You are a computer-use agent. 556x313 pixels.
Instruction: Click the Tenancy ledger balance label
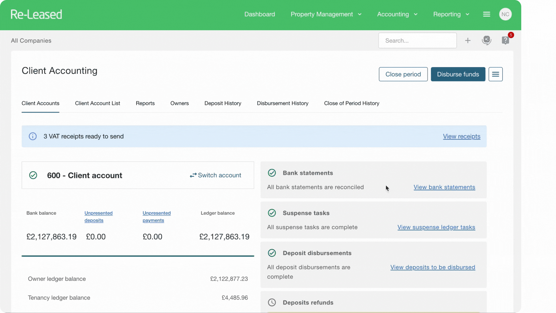59,298
